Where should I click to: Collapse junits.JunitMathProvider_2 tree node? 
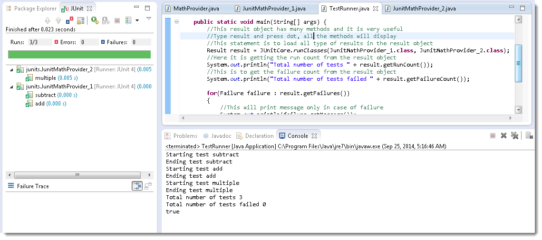point(12,70)
